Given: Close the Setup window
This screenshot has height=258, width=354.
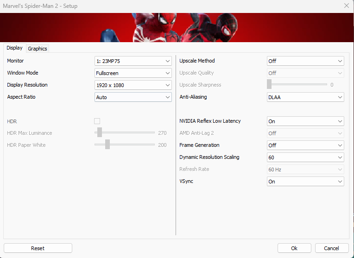Looking at the screenshot, I should [346, 6].
